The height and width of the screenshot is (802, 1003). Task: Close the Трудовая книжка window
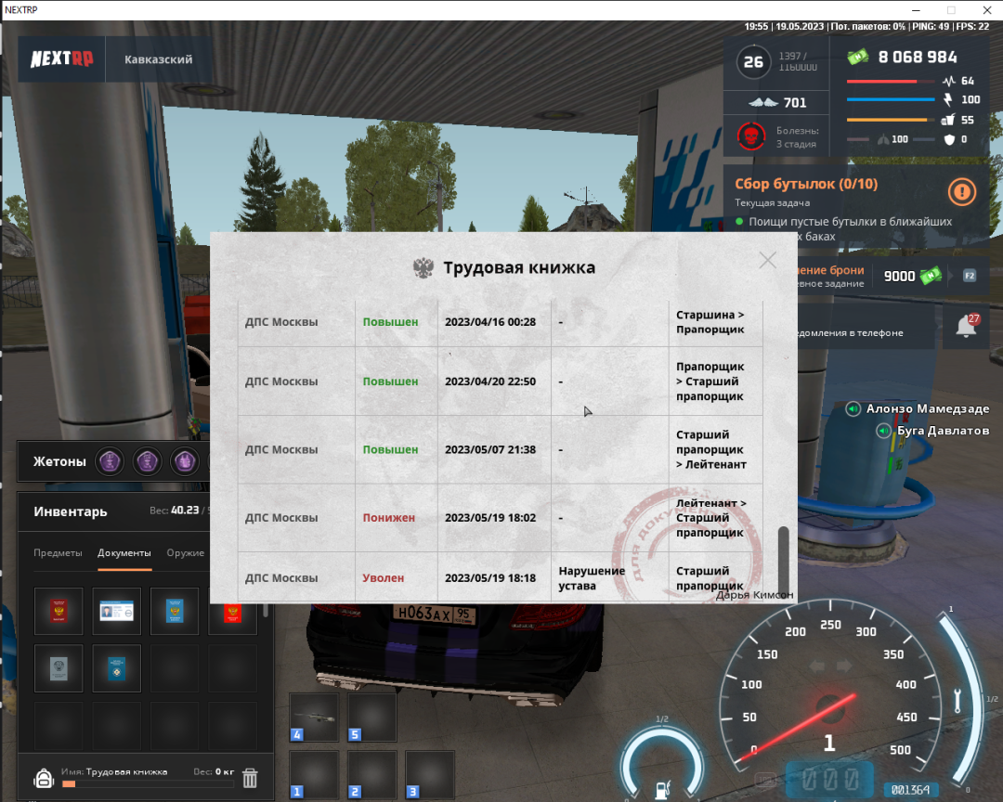768,260
